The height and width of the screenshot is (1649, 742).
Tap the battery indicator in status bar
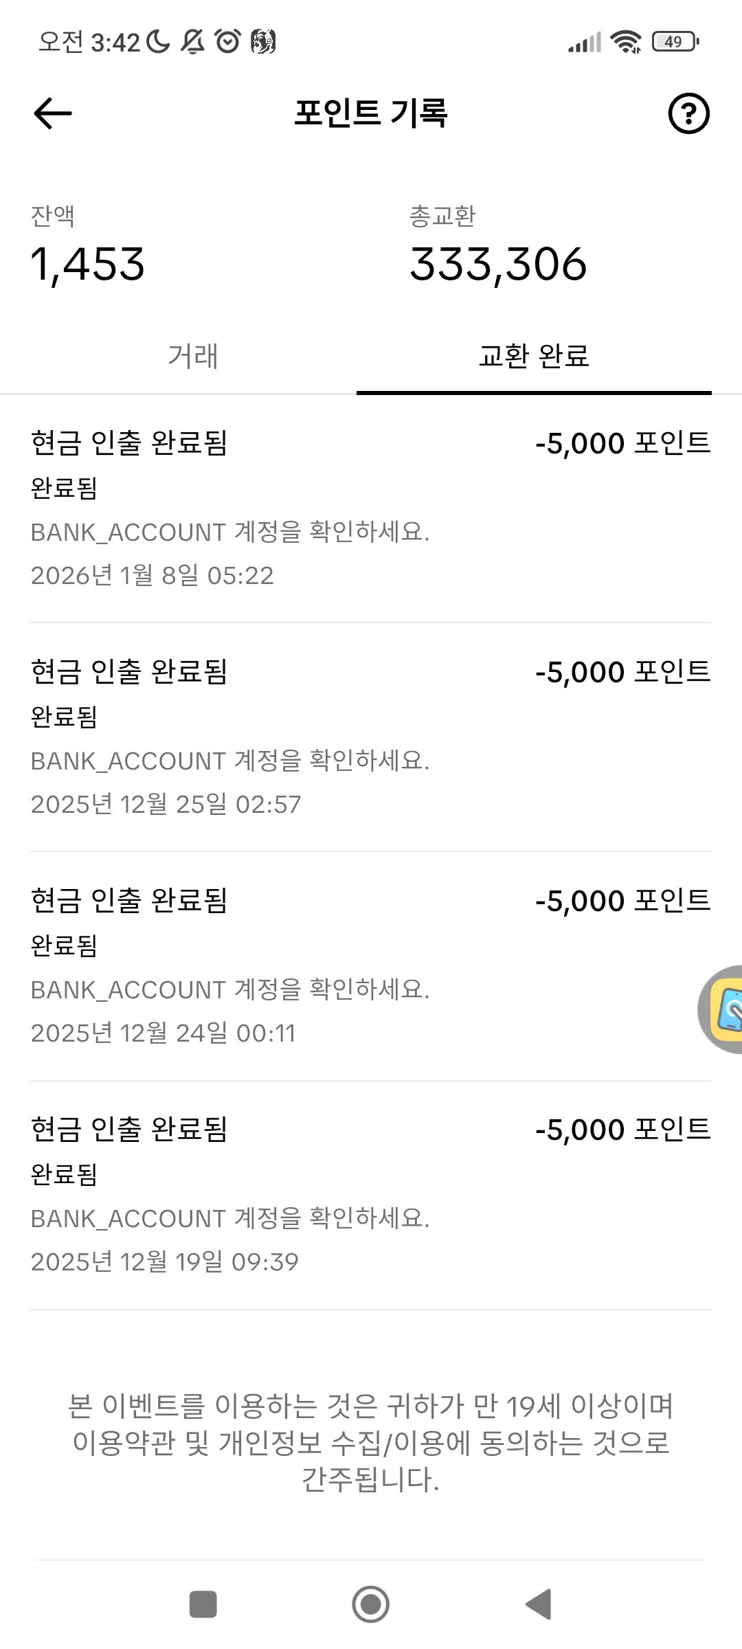675,42
